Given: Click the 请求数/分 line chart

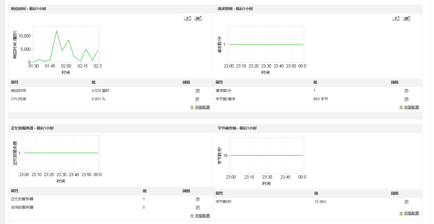Looking at the screenshot, I should coord(266,44).
